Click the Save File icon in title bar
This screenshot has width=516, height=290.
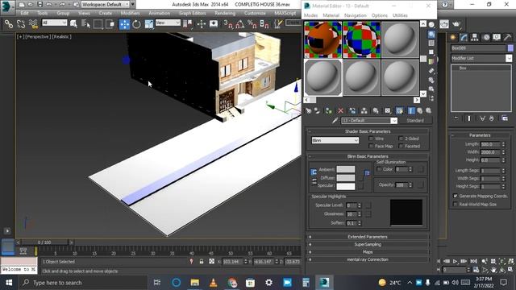[40, 4]
